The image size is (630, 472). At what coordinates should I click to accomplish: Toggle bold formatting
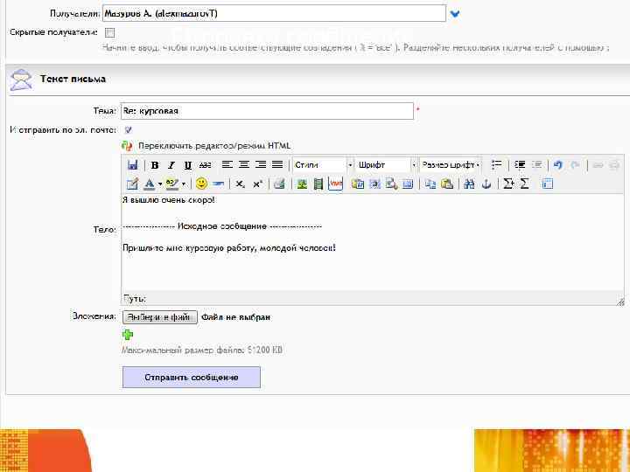pyautogui.click(x=155, y=165)
